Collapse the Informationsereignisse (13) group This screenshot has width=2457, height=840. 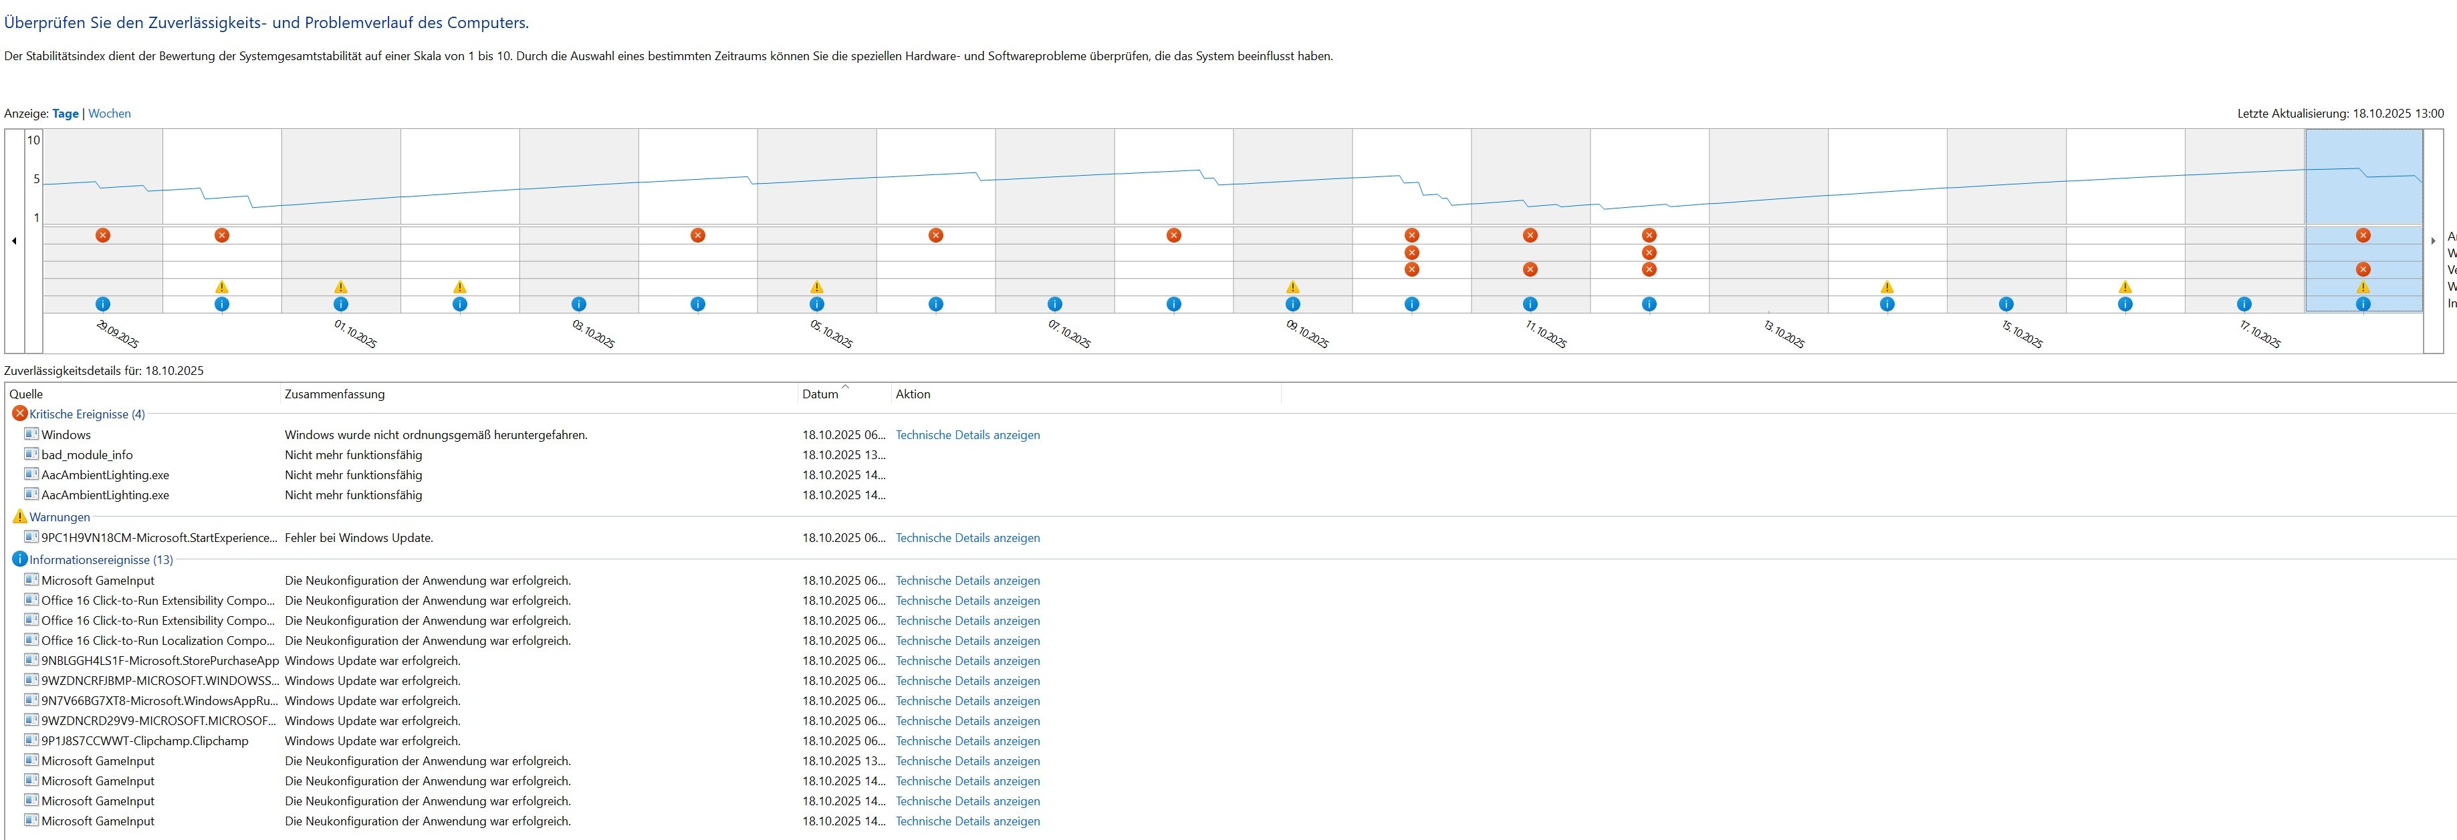click(101, 560)
